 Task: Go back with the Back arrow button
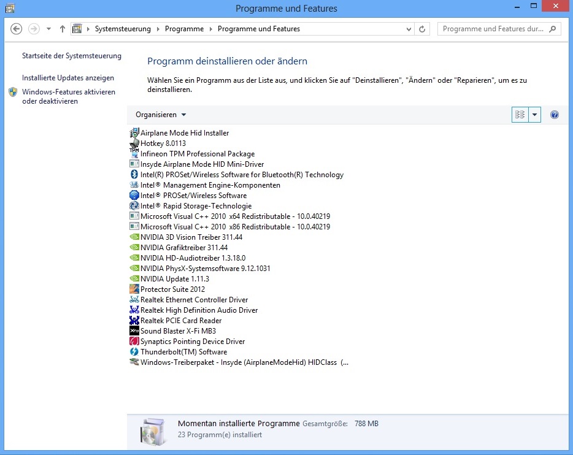click(16, 29)
